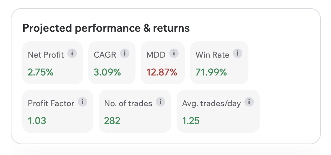This screenshot has height=155, width=331.
Task: Select the 1.03 profit factor value
Action: [x=37, y=120]
